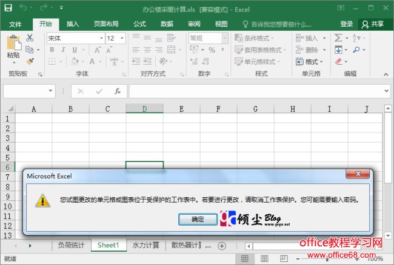Click the Insert Function fx icon

point(118,91)
